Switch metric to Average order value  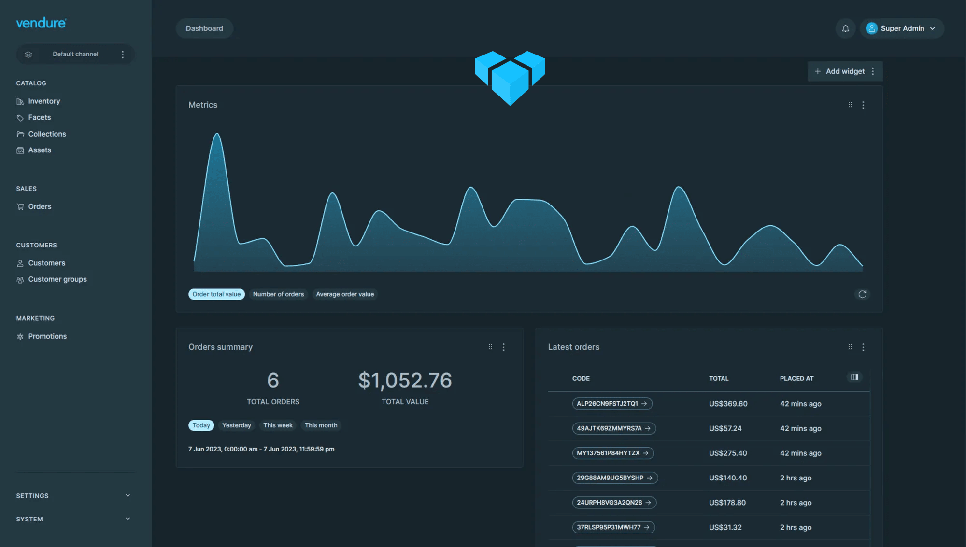pos(345,294)
